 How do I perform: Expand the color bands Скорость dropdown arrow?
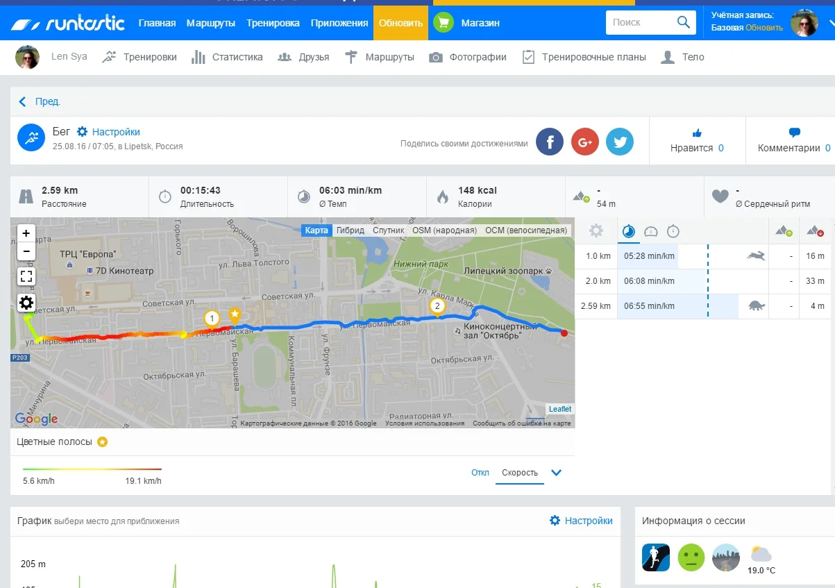(556, 473)
